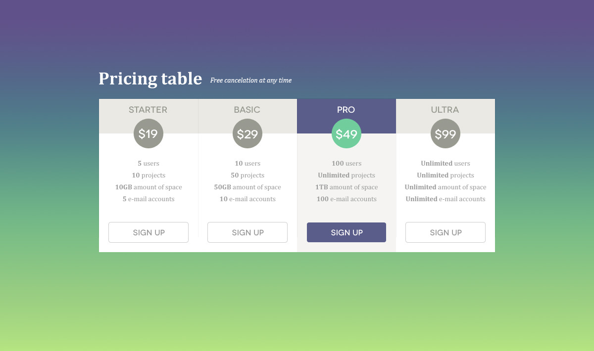Click the $19 price badge

pyautogui.click(x=148, y=133)
